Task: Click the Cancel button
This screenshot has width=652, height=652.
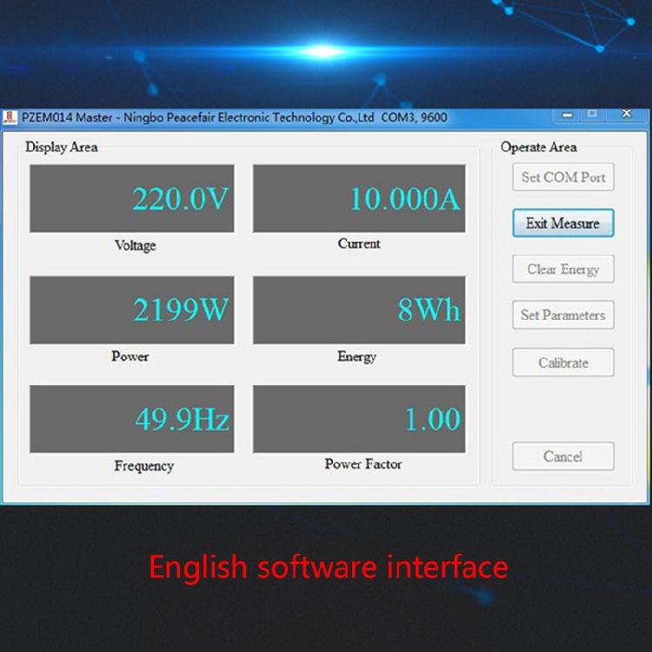Action: click(x=562, y=456)
